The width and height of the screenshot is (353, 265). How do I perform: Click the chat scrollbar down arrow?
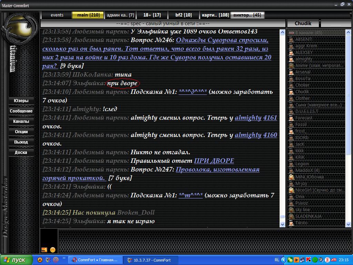(x=283, y=224)
